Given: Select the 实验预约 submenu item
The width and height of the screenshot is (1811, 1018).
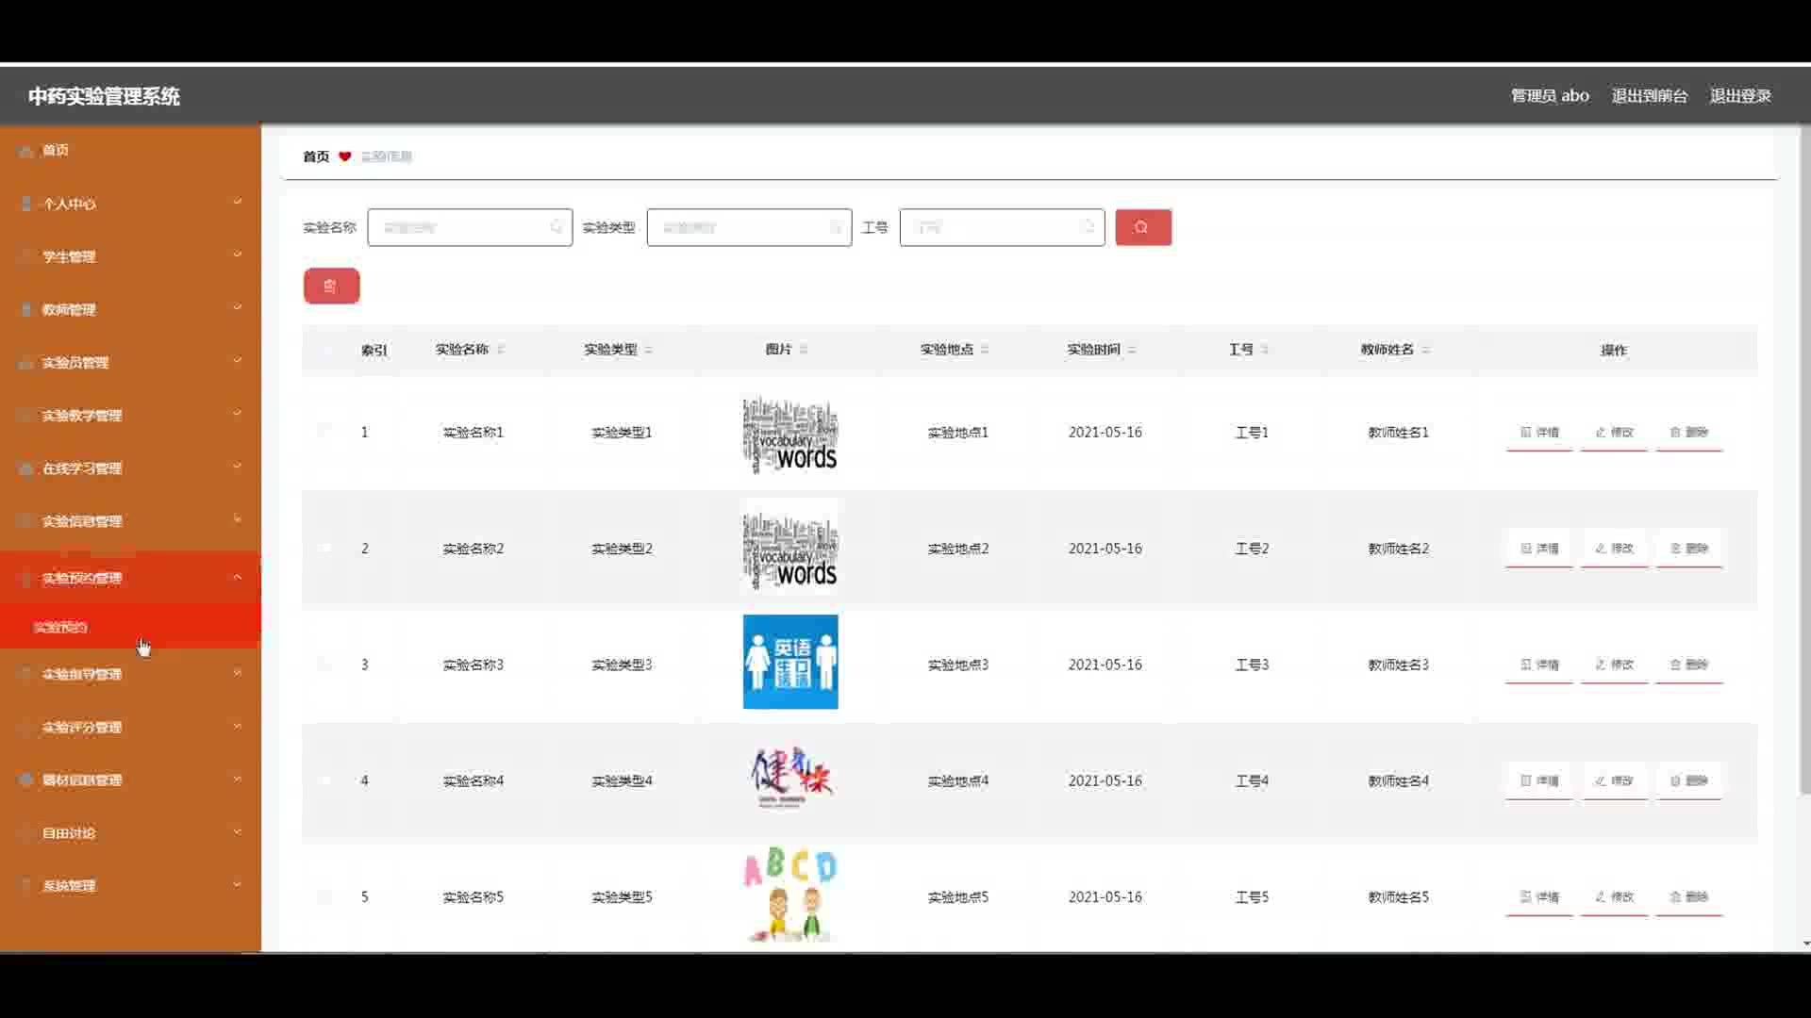Looking at the screenshot, I should click(130, 627).
